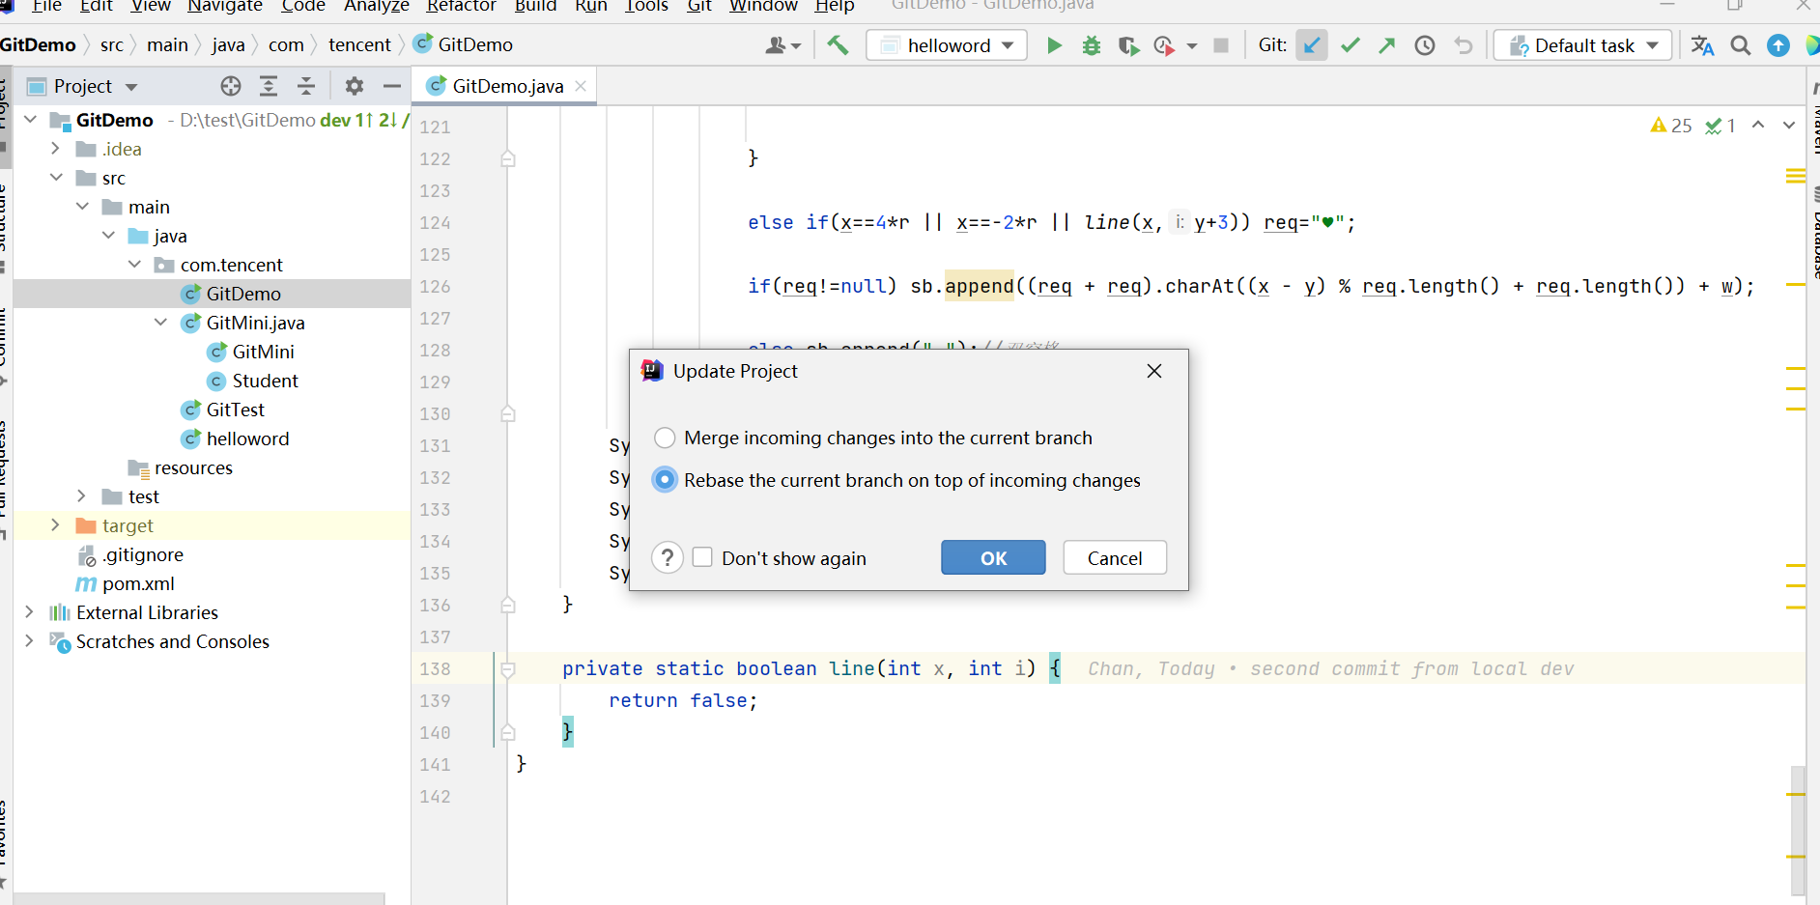Close the Update Project dialog

1154,371
